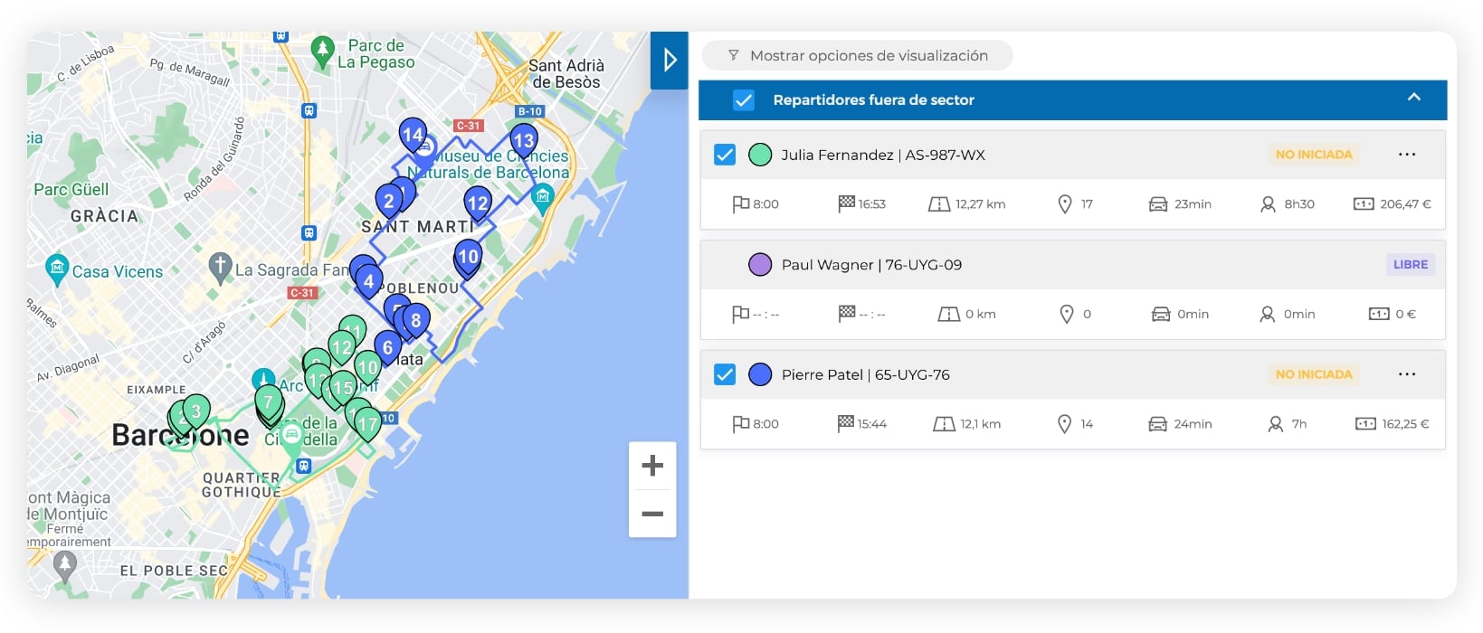
Task: Click Pierre Patel stops pin icon 14
Action: tap(1065, 424)
